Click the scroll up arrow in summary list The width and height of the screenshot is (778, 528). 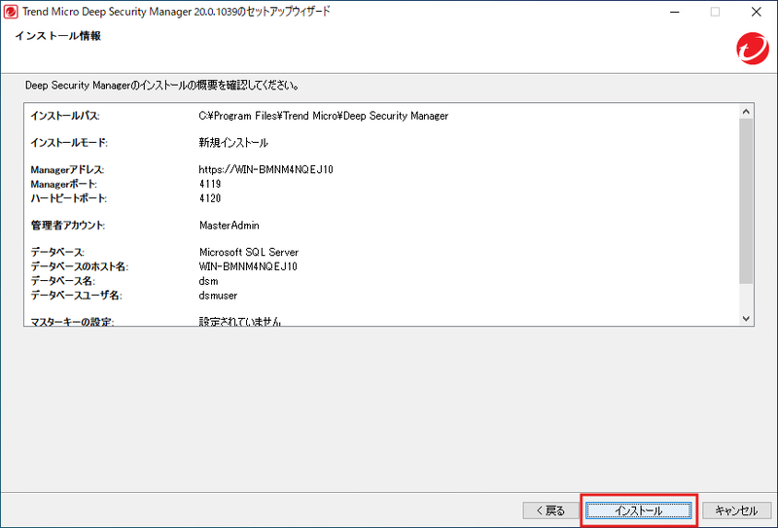pyautogui.click(x=746, y=111)
